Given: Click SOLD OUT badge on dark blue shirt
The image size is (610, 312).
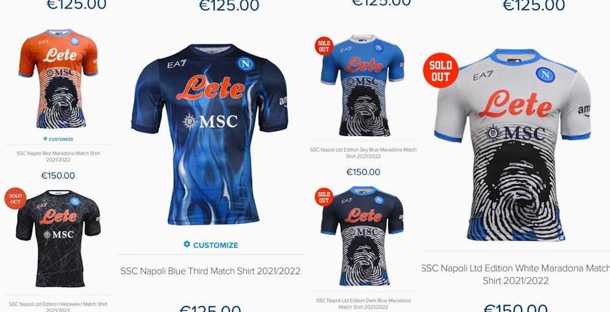Looking at the screenshot, I should point(324,197).
